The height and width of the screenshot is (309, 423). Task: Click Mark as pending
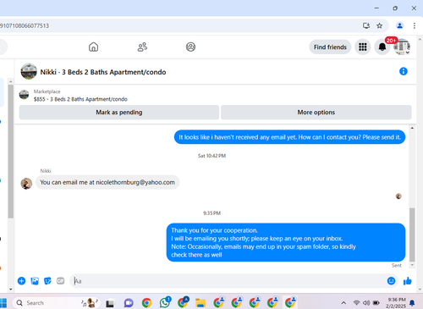pos(119,113)
